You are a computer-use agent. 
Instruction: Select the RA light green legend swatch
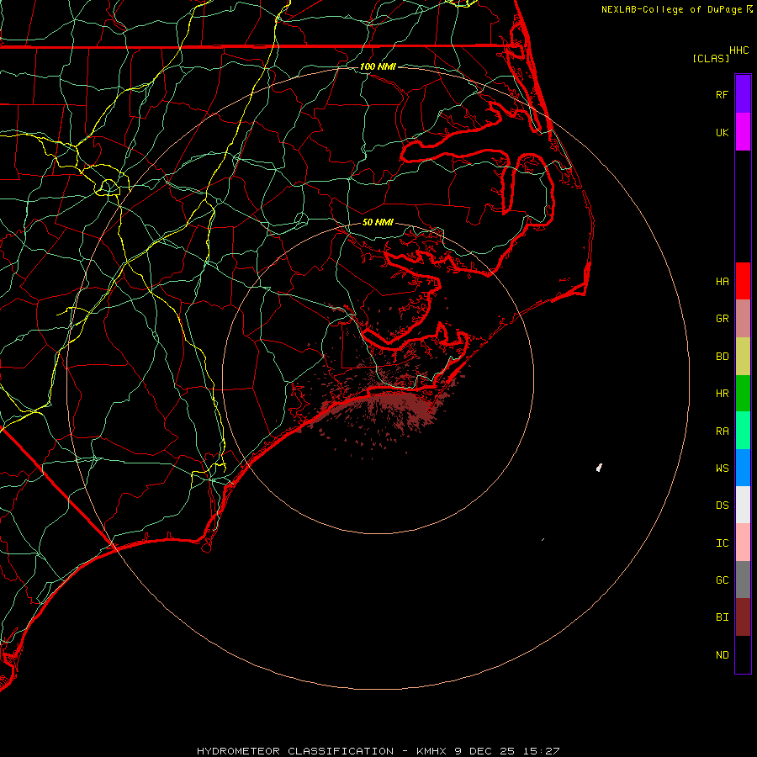pos(743,431)
